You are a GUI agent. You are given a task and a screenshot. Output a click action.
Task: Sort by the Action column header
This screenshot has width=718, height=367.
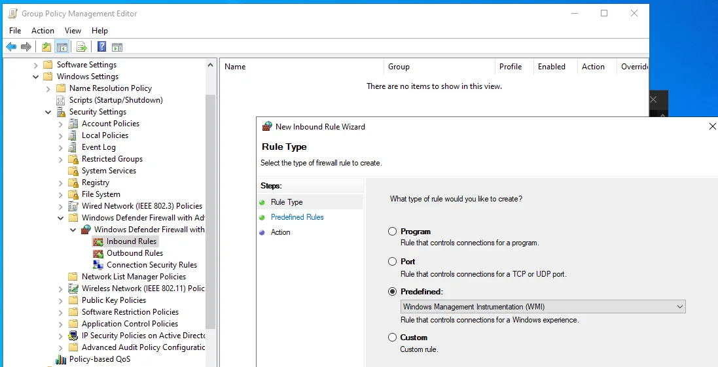pos(597,67)
